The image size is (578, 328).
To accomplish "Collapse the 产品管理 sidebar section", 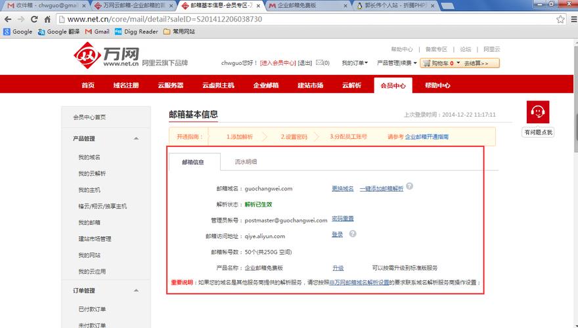I will point(136,138).
